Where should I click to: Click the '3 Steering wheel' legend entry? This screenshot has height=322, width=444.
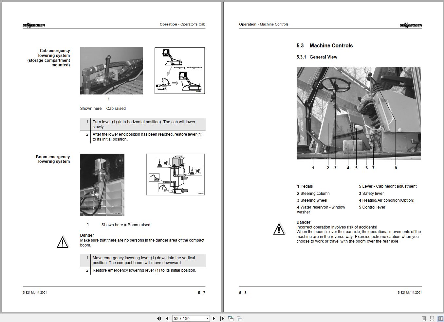[312, 200]
